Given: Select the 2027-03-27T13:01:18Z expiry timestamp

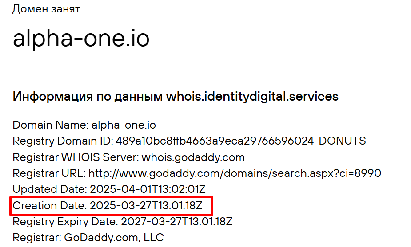Looking at the screenshot, I should [x=176, y=221].
